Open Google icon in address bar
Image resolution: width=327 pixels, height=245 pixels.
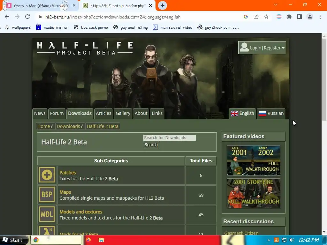(x=246, y=17)
